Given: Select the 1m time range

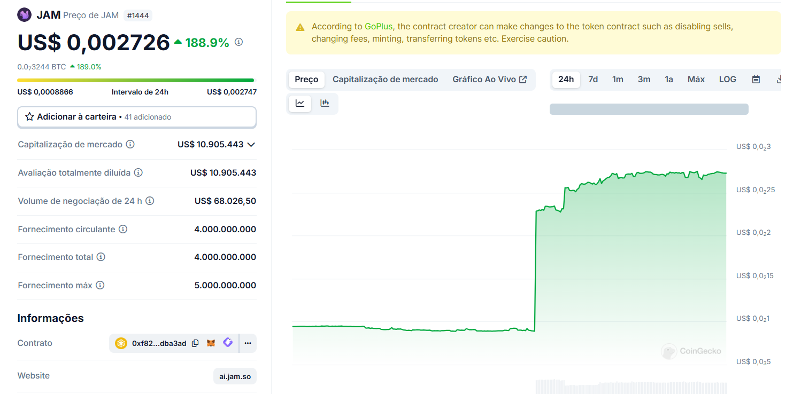Looking at the screenshot, I should (x=618, y=80).
